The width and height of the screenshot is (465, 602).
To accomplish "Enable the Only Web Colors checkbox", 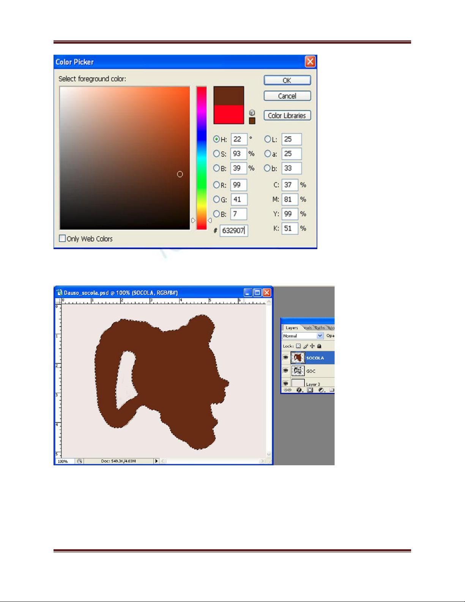I will point(63,239).
